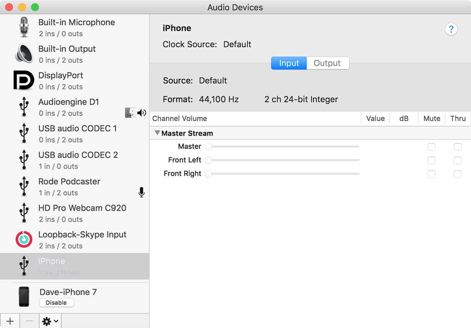This screenshot has height=328, width=471.
Task: Select the DisplayPort logo icon
Action: [x=24, y=80]
